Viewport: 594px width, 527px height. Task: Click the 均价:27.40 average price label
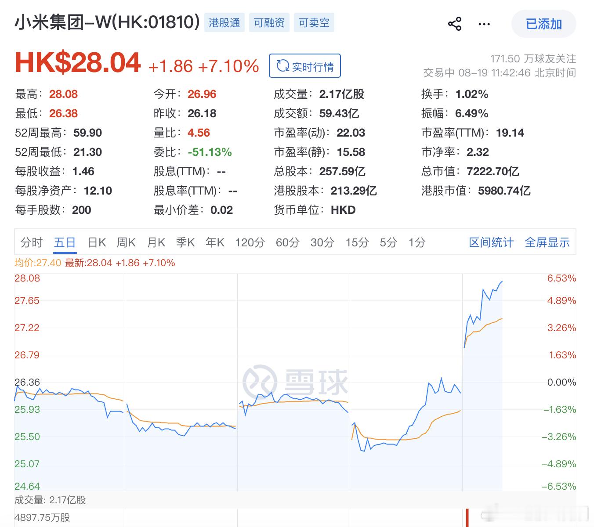tap(38, 263)
